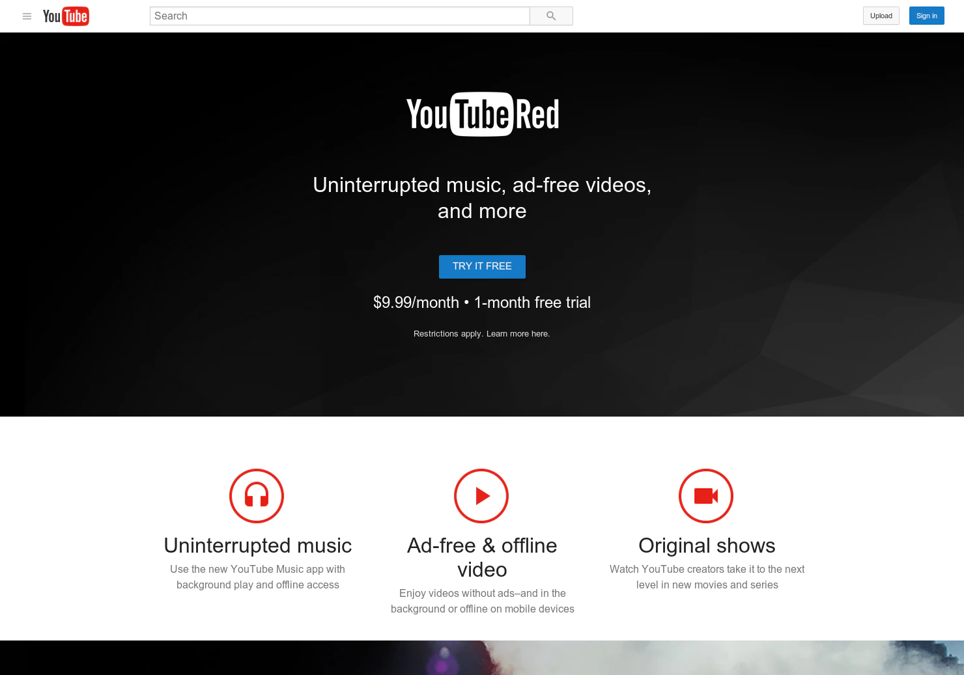Click the play triangle circle icon
This screenshot has width=964, height=675.
[481, 496]
